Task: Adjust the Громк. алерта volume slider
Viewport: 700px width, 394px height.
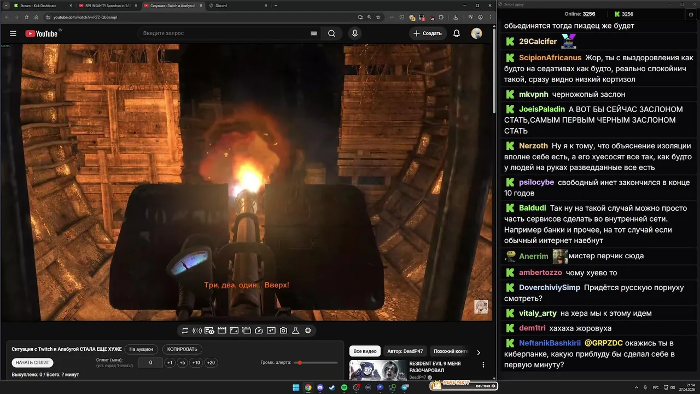Action: coord(316,363)
